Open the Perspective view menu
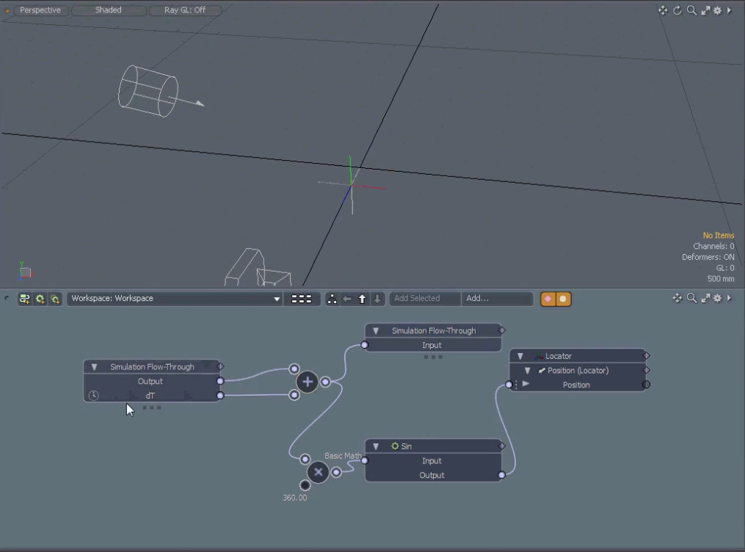 (40, 10)
